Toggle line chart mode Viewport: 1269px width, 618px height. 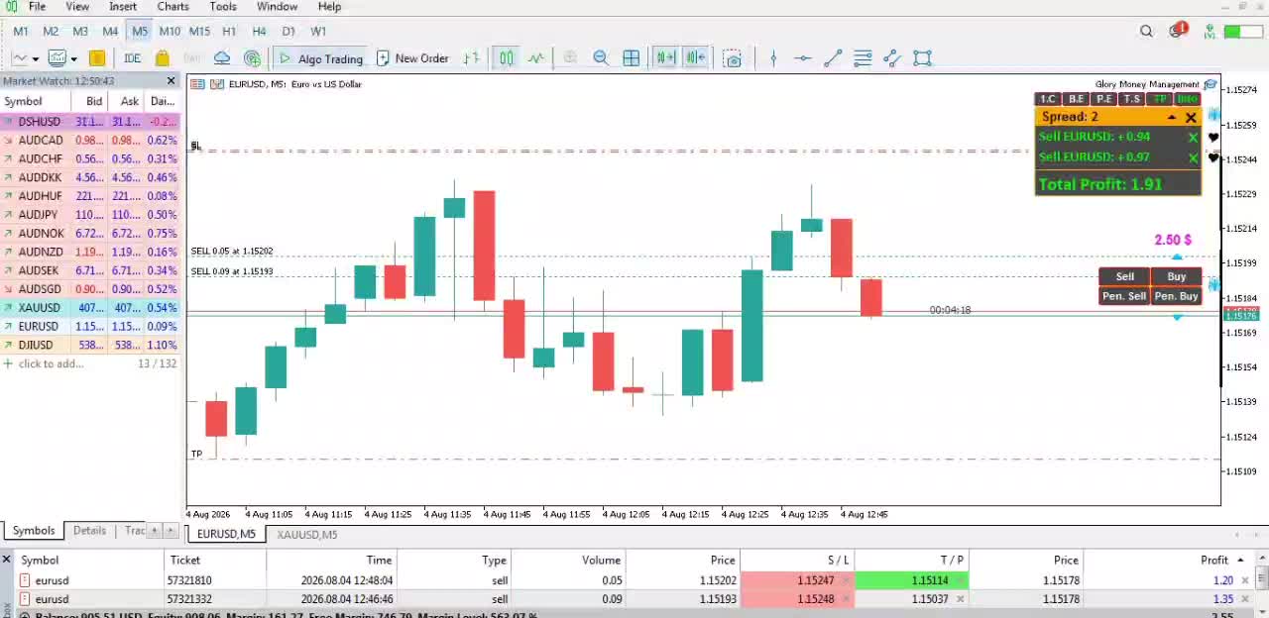(x=536, y=58)
